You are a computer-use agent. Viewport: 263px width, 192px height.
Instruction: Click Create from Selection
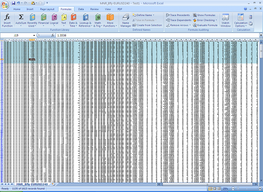click(147, 25)
